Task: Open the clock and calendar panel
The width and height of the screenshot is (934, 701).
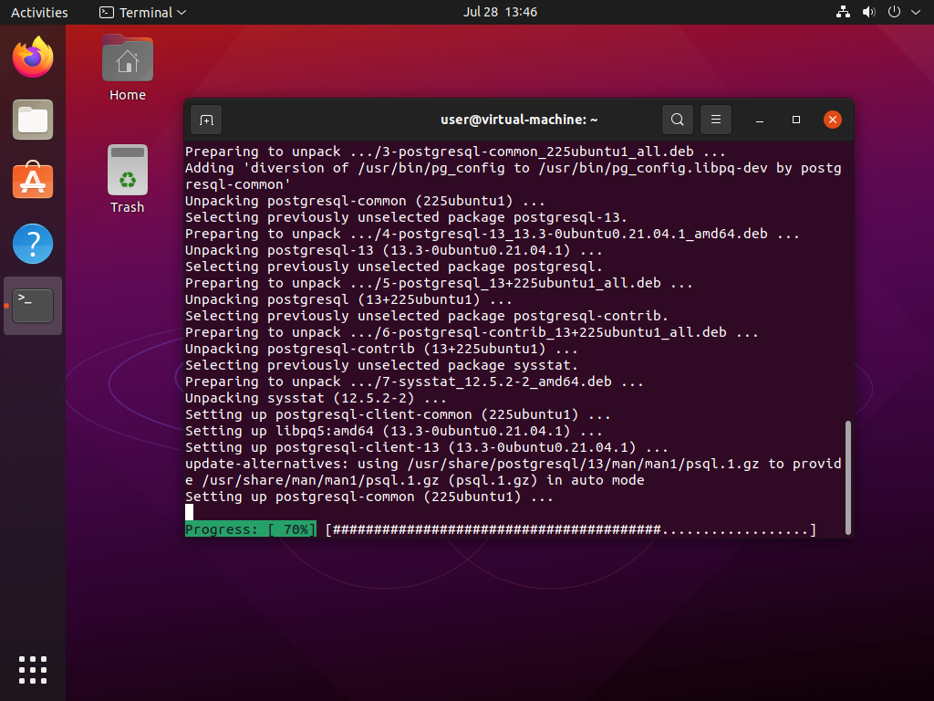Action: point(500,13)
